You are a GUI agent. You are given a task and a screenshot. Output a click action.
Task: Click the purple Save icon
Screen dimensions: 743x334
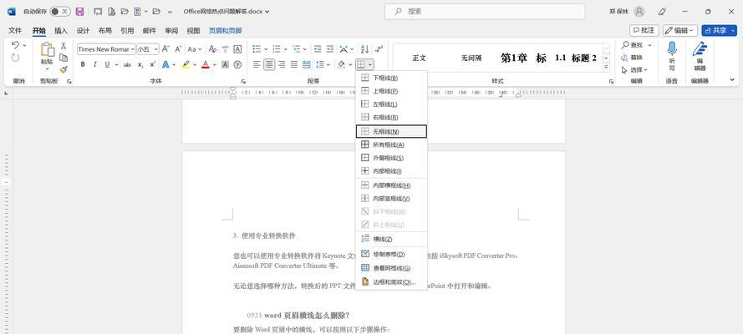coord(80,12)
